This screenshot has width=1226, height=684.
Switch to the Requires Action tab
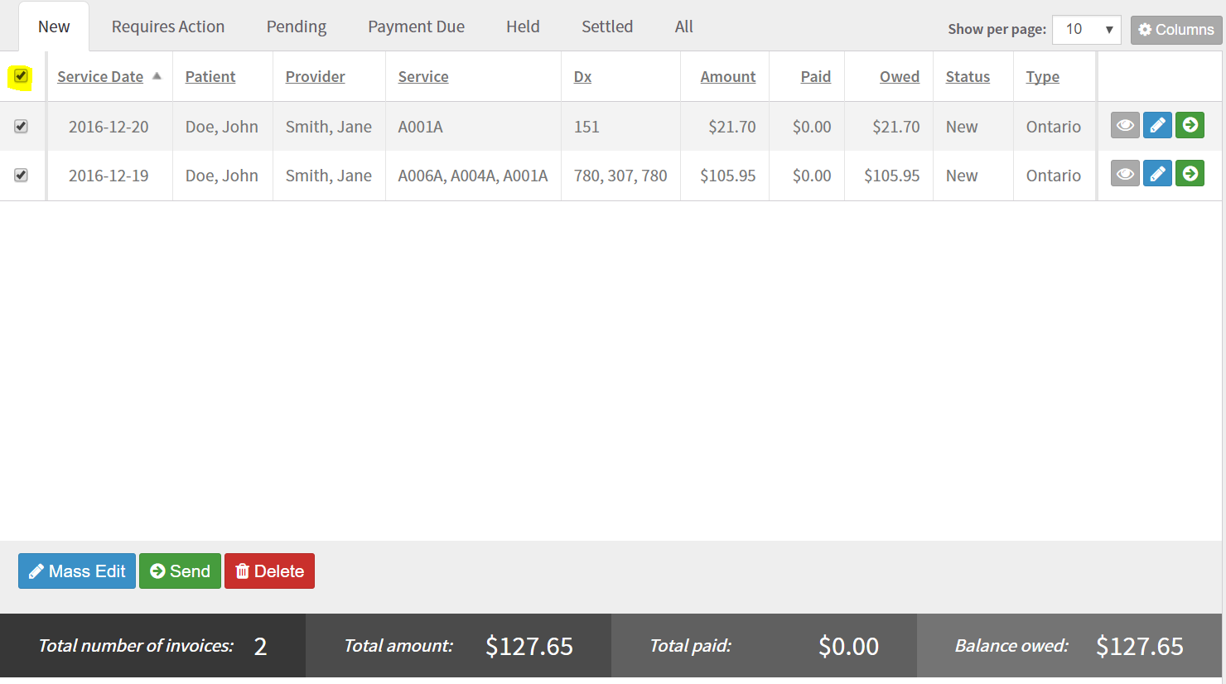point(168,26)
